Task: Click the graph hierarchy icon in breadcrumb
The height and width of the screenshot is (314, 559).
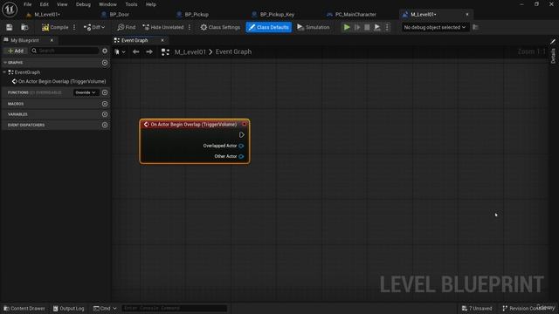Action: 165,52
